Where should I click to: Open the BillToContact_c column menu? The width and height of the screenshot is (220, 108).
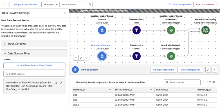151,90
